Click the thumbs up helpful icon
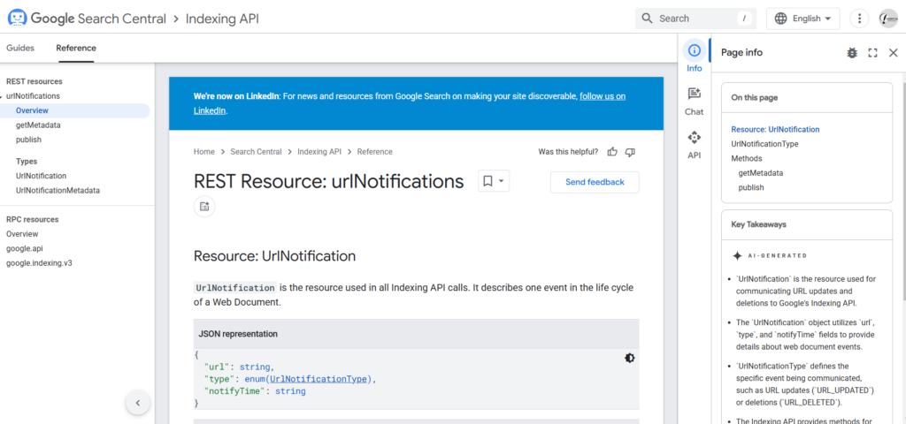The width and height of the screenshot is (906, 424). (x=612, y=152)
